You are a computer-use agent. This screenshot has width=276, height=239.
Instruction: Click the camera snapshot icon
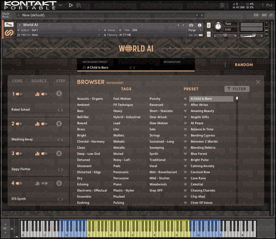pyautogui.click(x=191, y=25)
